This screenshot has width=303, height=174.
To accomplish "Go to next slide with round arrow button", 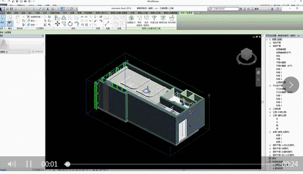I will pyautogui.click(x=291, y=85).
